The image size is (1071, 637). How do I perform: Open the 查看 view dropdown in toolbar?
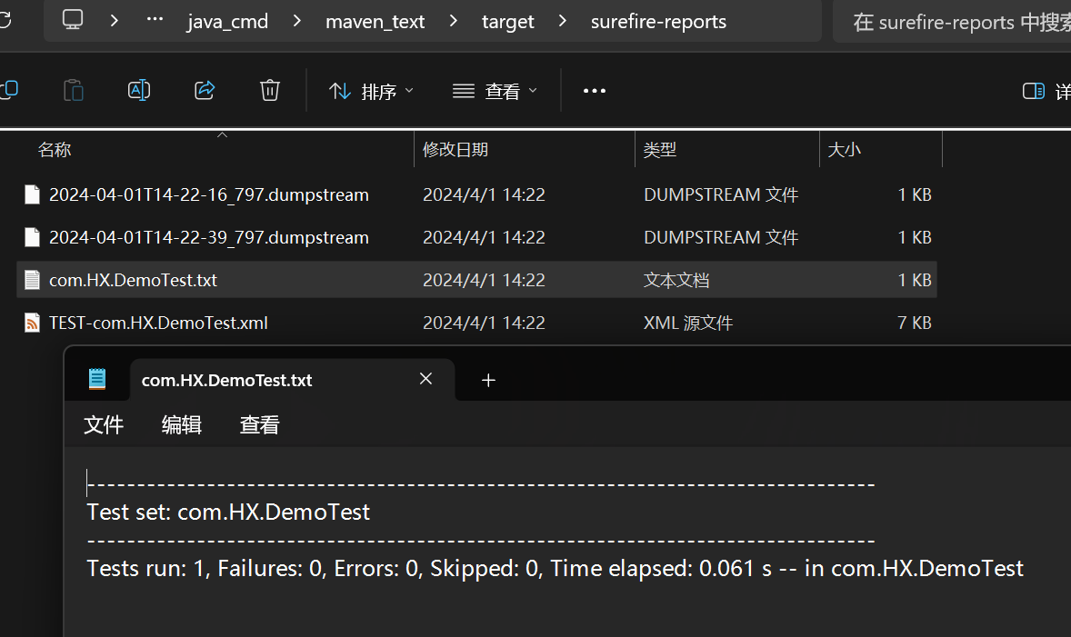point(495,91)
